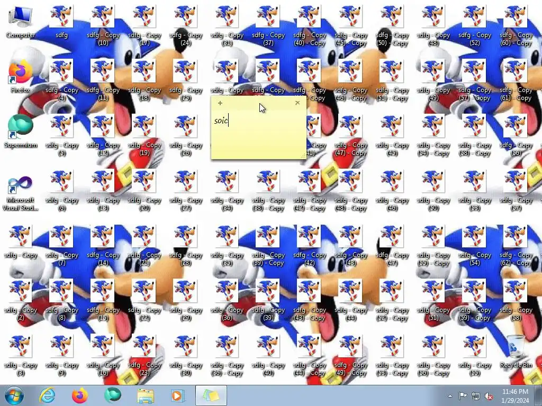Select the sdfg - Copy (57) - Copy file

(474, 80)
